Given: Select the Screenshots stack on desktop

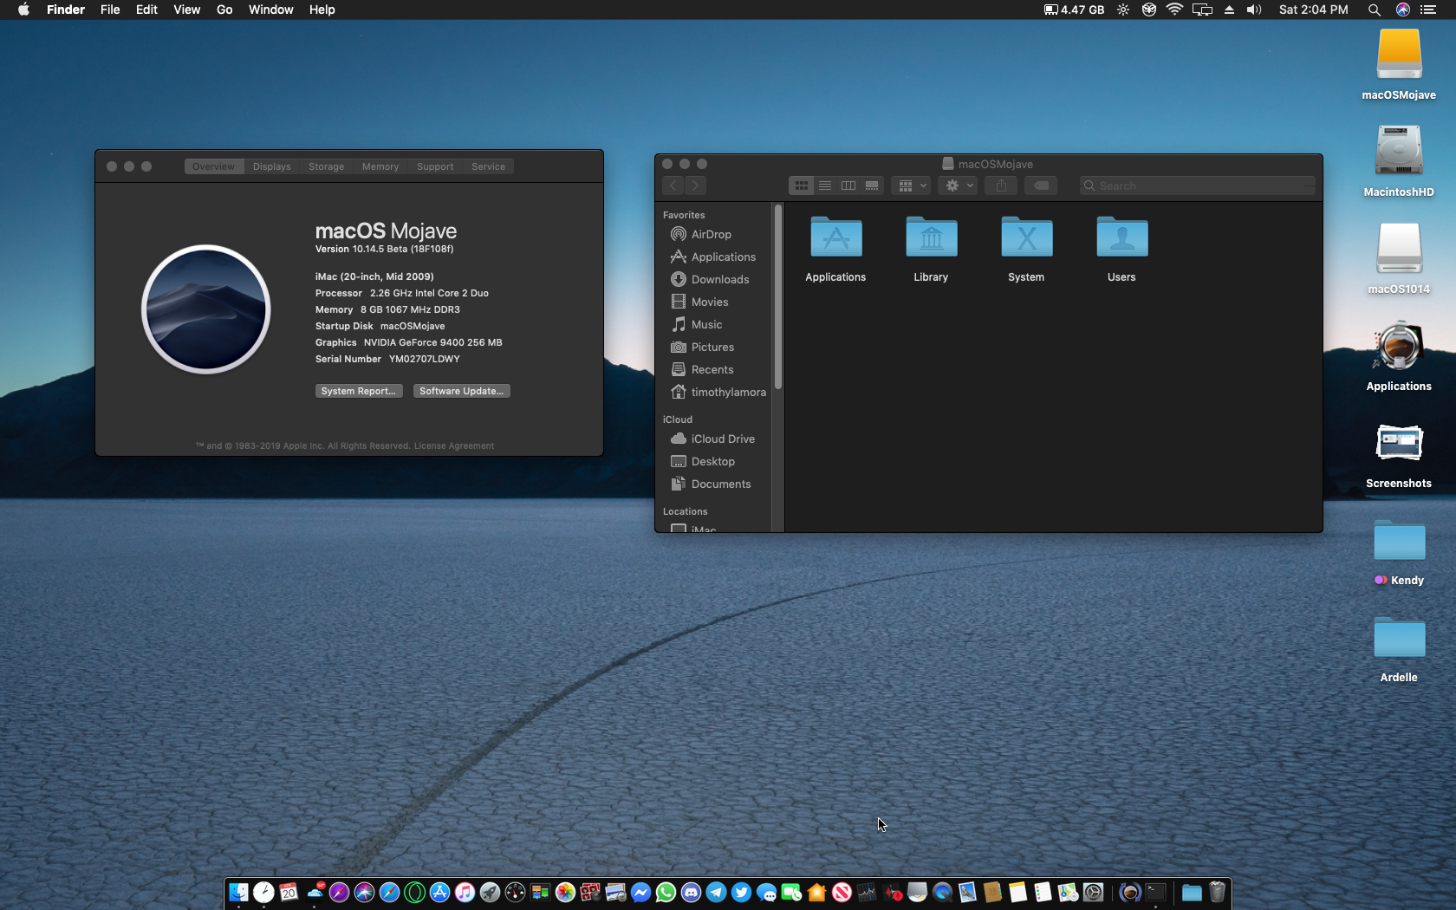Looking at the screenshot, I should (1399, 456).
